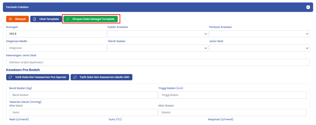Expand the Teknik Sedasi dropdown
Screen dimensions: 316x125
click(158, 48)
